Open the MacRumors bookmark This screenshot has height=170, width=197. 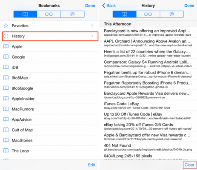click(x=49, y=109)
